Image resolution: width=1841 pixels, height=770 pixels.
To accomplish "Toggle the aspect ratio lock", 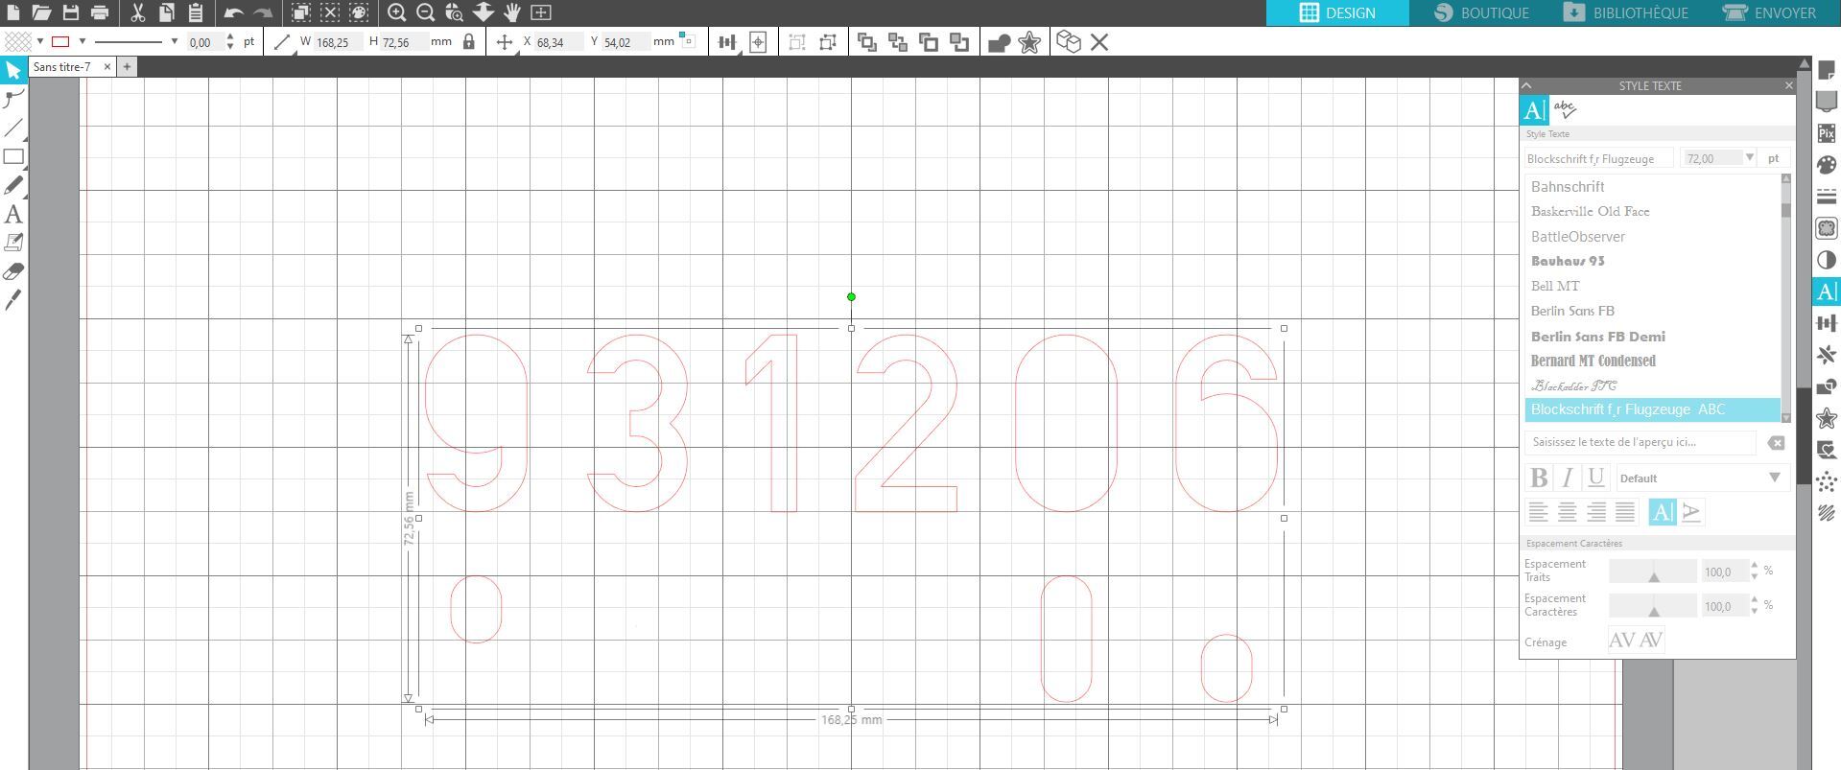I will tap(468, 42).
